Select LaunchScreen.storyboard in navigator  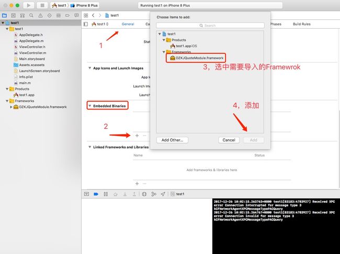(37, 71)
